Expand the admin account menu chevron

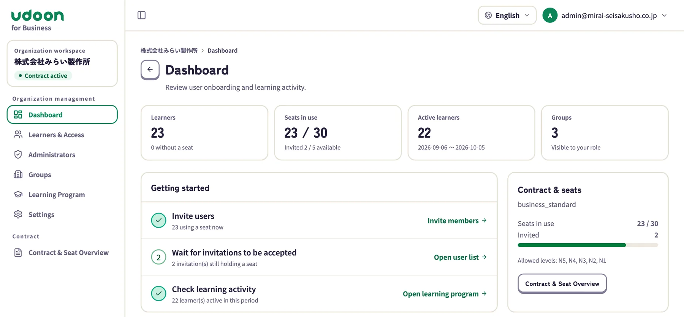point(664,16)
